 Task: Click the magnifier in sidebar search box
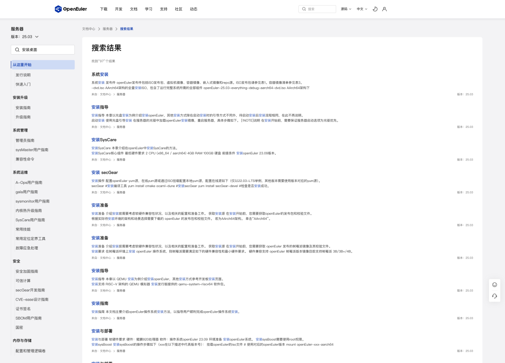(17, 50)
